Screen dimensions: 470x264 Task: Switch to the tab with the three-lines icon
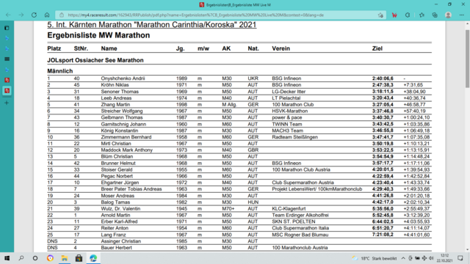pos(7,59)
